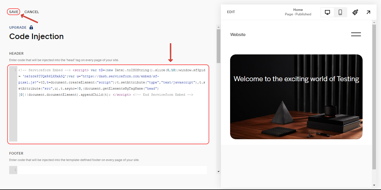This screenshot has height=190, width=381.
Task: Click inside the Footer code input
Action: click(x=112, y=170)
